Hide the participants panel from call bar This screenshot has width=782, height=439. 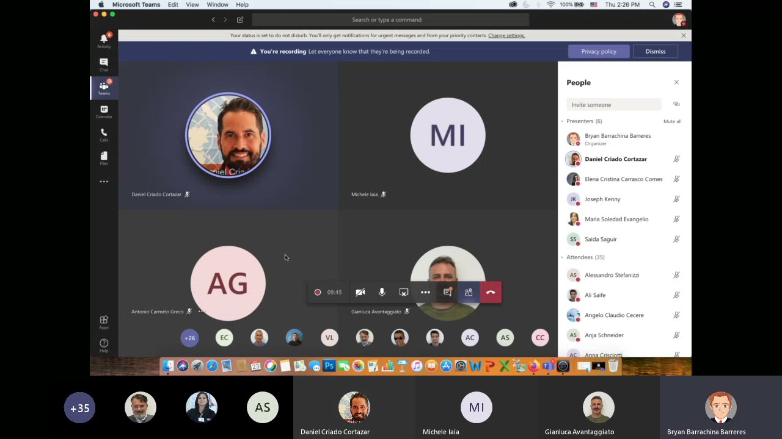(469, 293)
